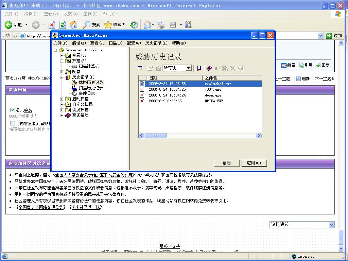
Task: Click the right arrow of the threat list scrollbar
Action: 259,135
